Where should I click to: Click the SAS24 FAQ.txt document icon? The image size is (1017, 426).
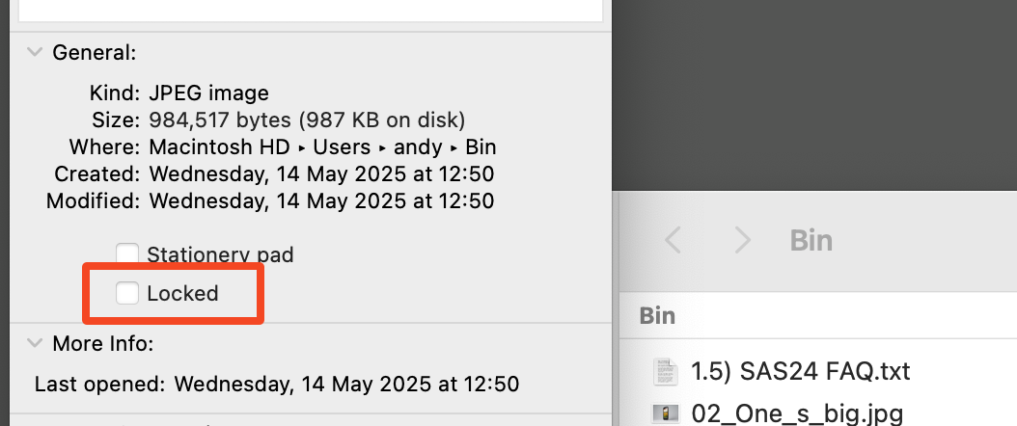tap(663, 371)
